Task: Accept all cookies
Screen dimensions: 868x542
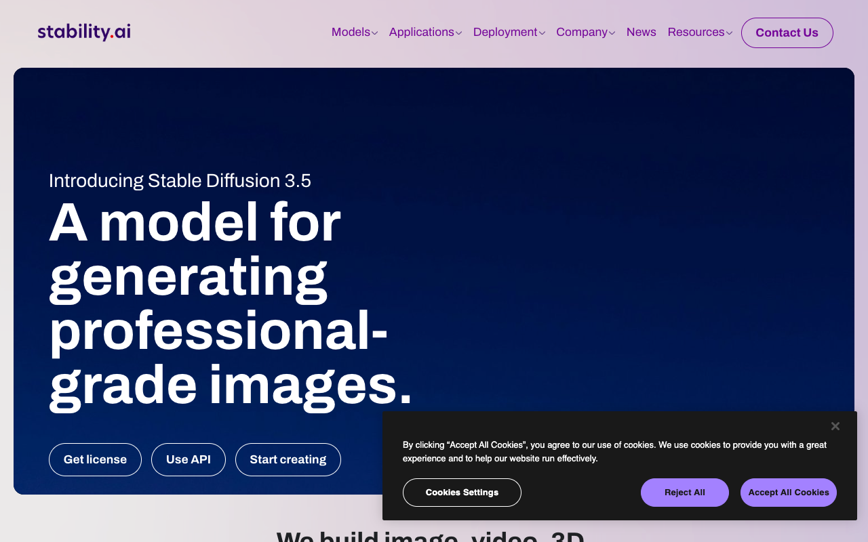Action: (x=789, y=493)
